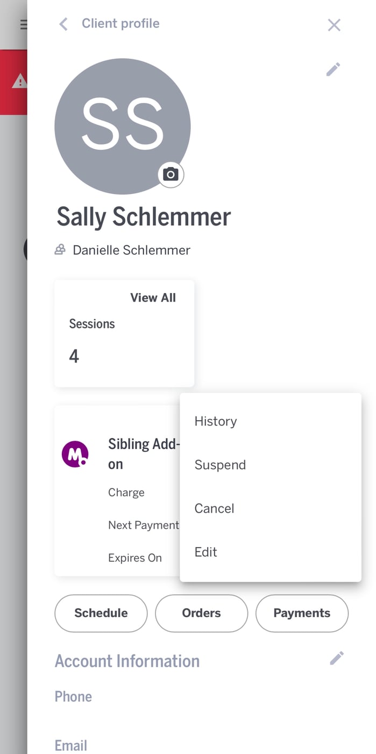The image size is (376, 754).
Task: Click the Payments button
Action: (x=302, y=613)
